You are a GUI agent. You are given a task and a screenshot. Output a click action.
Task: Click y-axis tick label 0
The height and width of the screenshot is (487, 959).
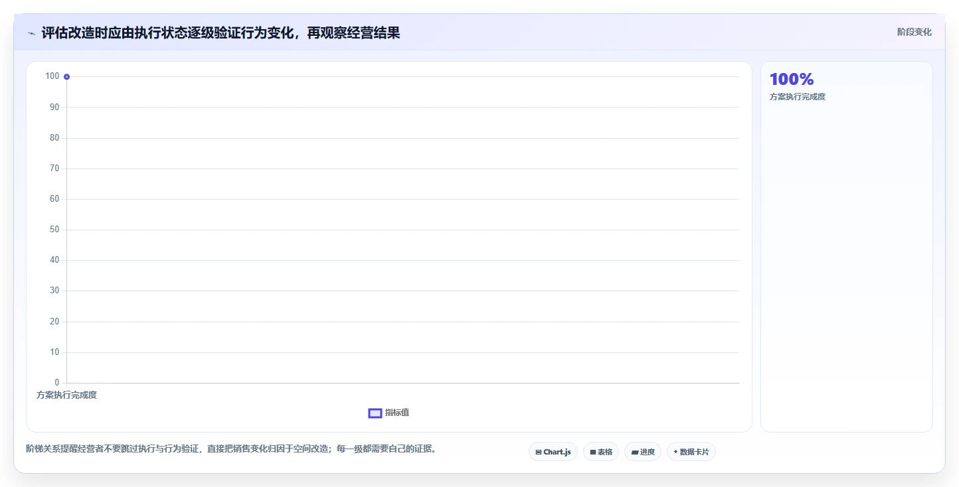point(56,383)
